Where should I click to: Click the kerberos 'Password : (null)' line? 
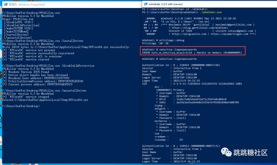(171, 131)
